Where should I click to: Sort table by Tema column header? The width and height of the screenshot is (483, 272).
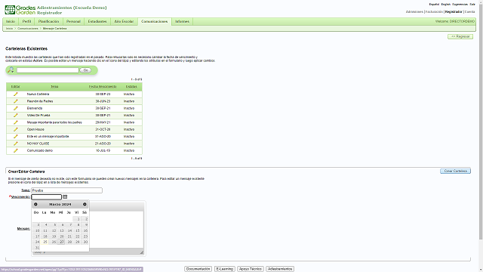(x=54, y=87)
